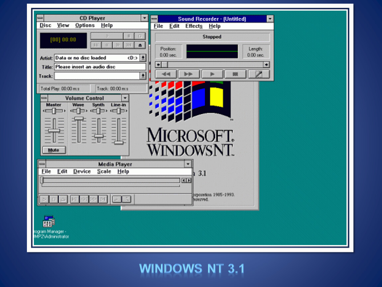This screenshot has width=382, height=287.
Task: Click the CD Player time display
Action: tap(63, 40)
